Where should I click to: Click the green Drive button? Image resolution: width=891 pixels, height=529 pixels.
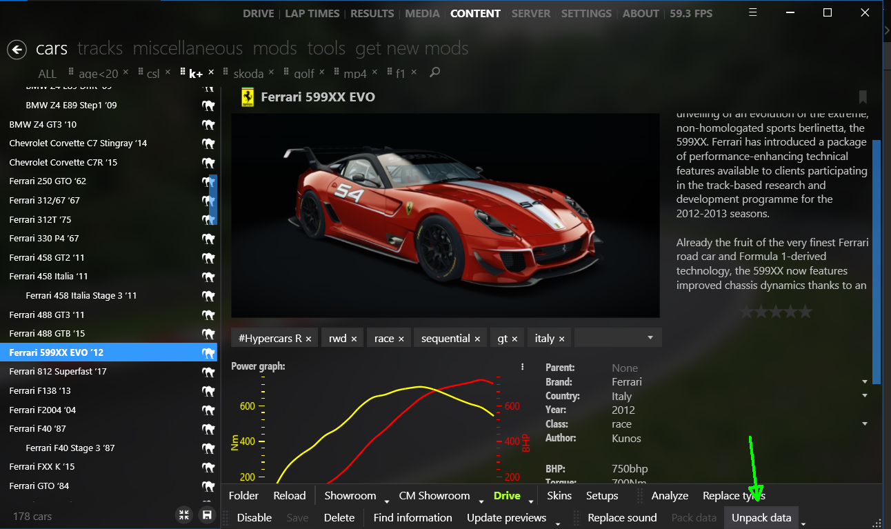507,495
